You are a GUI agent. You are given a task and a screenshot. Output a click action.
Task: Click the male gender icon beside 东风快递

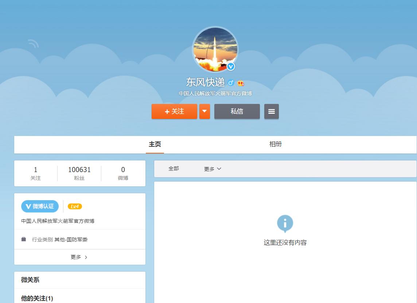pos(231,83)
